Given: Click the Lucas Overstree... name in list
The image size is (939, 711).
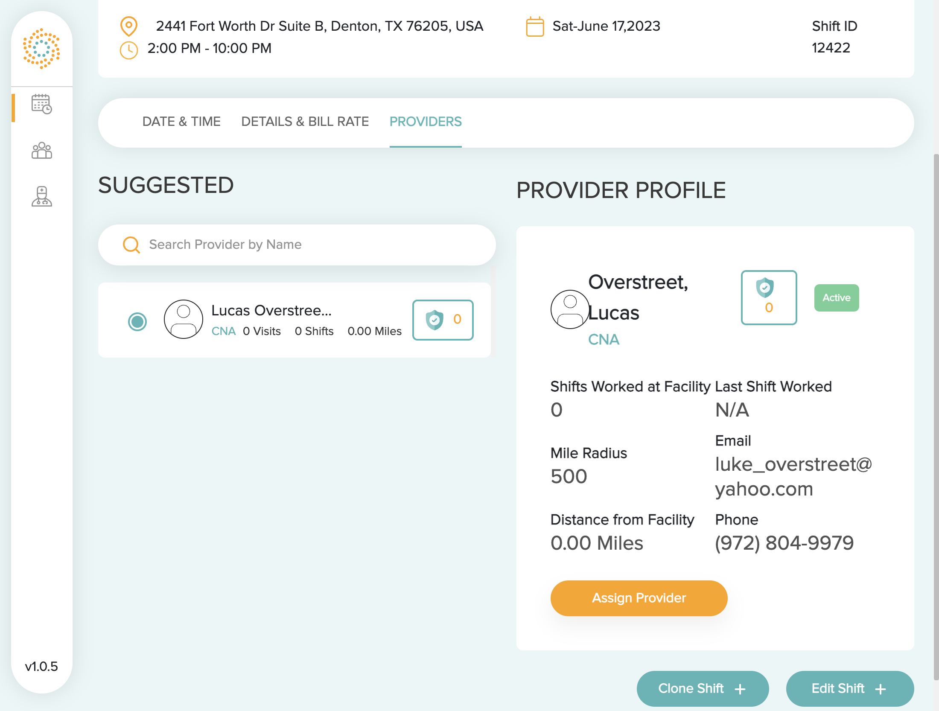Looking at the screenshot, I should click(271, 310).
